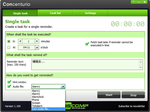Click the AScomp Software logo
The width and height of the screenshot is (150, 112).
pyautogui.click(x=77, y=106)
